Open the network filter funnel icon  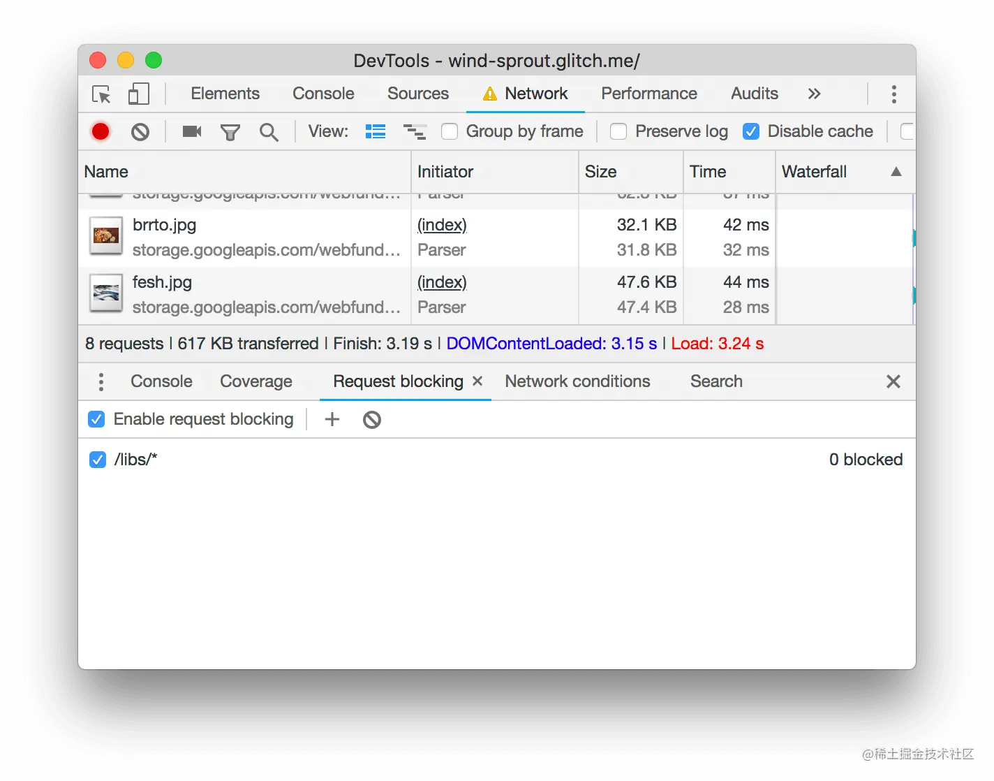pyautogui.click(x=230, y=132)
